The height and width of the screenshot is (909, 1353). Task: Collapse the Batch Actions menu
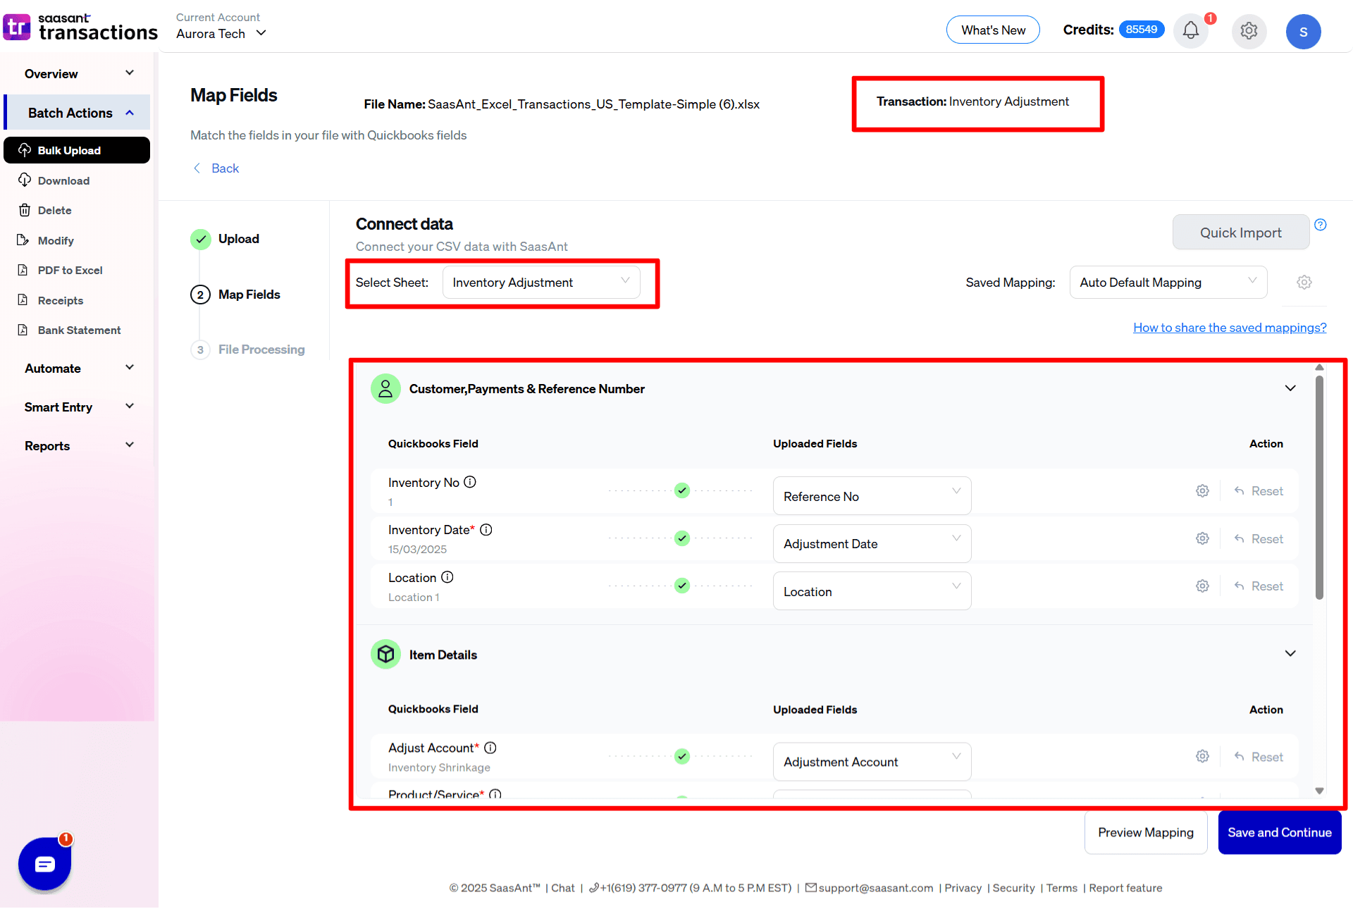[78, 113]
